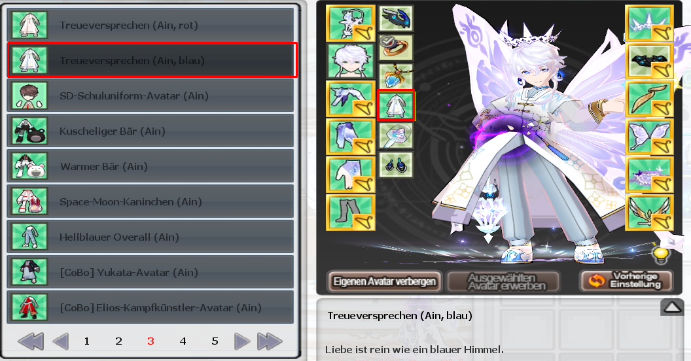691x361 pixels.
Task: Click the necklace accessory slot icon
Action: coord(396,76)
